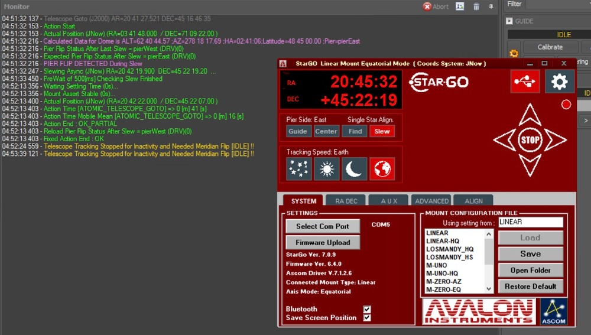Click configuration list scroll up arrow
The image size is (591, 335).
pyautogui.click(x=489, y=234)
